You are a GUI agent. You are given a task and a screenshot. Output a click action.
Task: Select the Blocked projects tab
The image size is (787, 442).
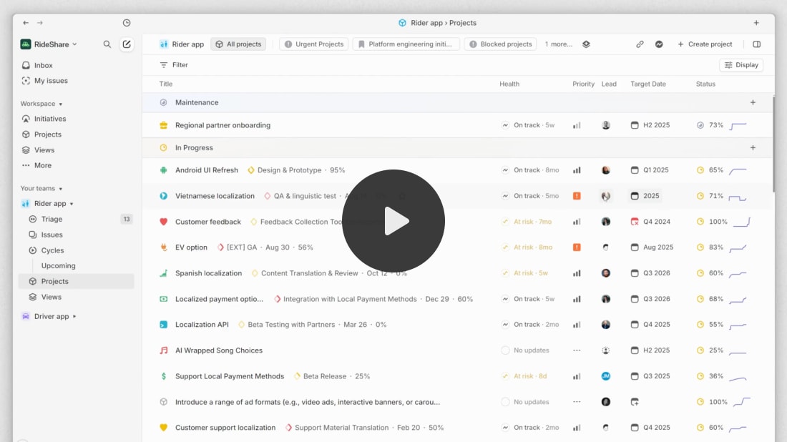click(x=500, y=44)
